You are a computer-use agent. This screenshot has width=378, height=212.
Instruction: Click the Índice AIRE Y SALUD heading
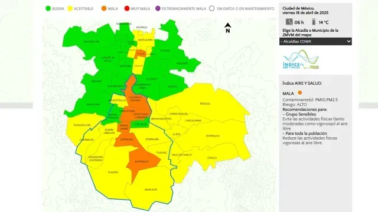(x=302, y=83)
